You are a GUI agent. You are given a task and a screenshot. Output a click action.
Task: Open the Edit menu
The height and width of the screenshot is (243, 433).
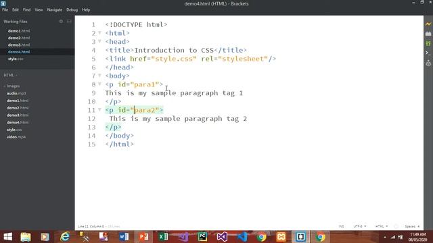16,9
